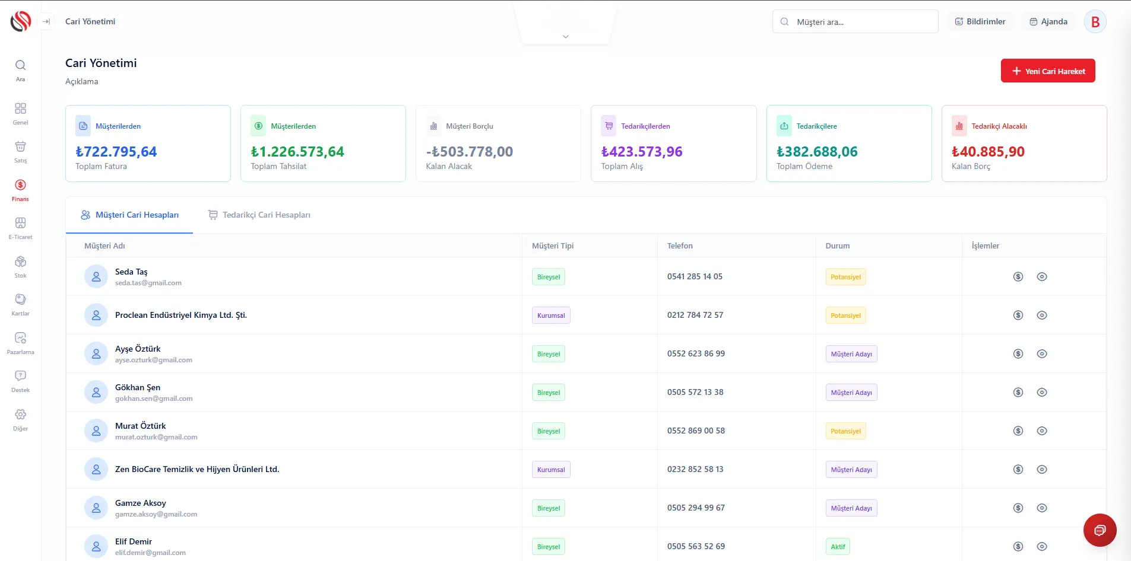Open the Satış basket icon

(20, 151)
